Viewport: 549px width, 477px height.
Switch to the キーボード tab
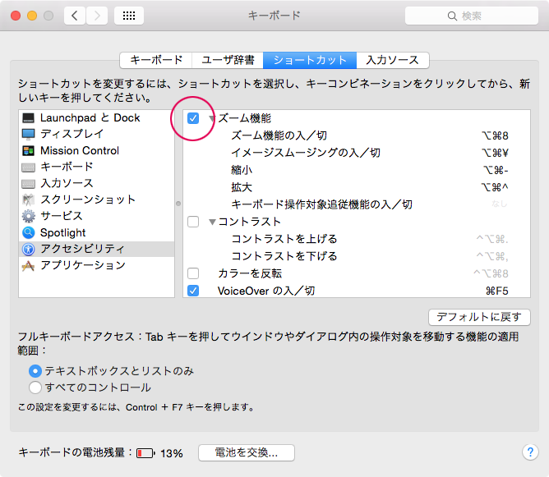click(156, 60)
